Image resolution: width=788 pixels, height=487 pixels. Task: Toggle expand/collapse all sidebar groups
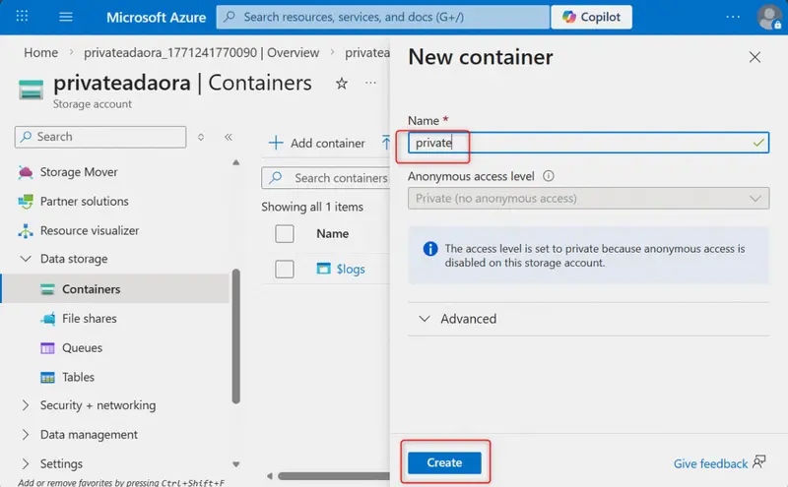201,137
